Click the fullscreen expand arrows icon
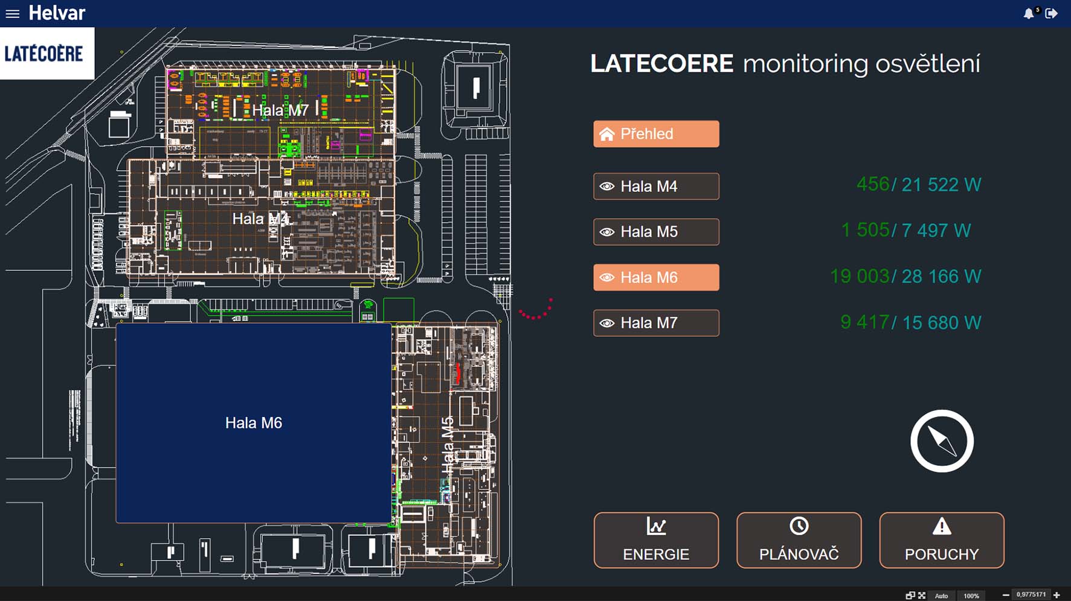Image resolution: width=1071 pixels, height=601 pixels. point(922,596)
